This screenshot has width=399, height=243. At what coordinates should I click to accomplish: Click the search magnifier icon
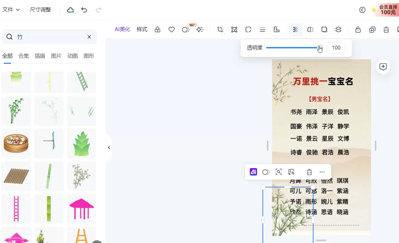pyautogui.click(x=9, y=37)
